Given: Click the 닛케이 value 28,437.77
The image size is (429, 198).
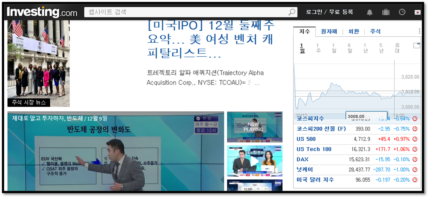Looking at the screenshot, I should (359, 170).
